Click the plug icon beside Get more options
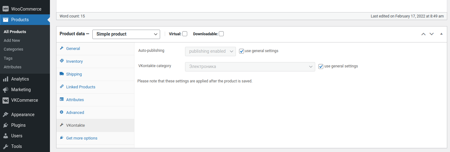 tap(62, 138)
